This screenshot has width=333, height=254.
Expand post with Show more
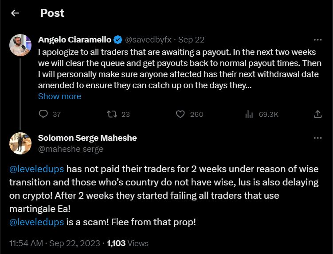[x=59, y=96]
